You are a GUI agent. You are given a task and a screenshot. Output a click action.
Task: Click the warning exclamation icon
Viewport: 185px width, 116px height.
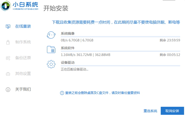point(62,93)
